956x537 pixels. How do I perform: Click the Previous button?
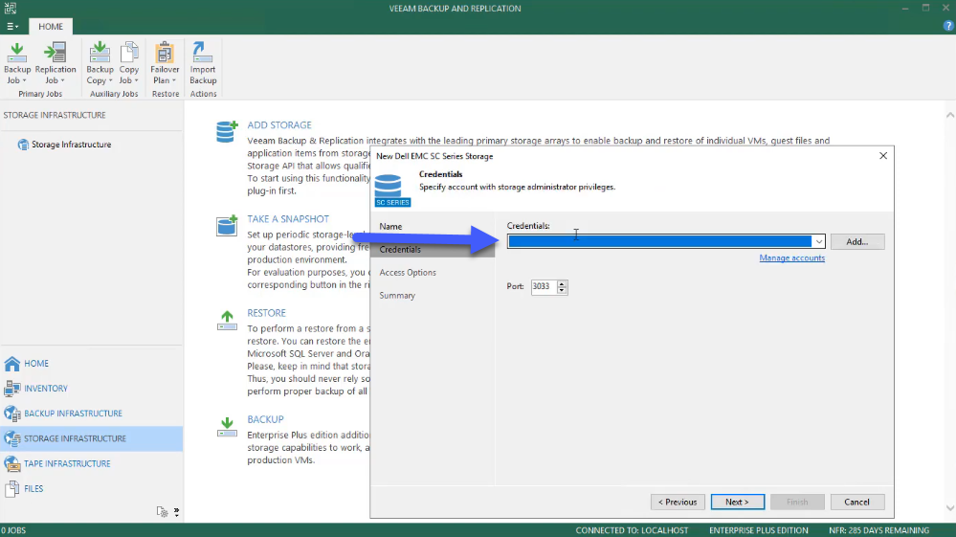678,502
